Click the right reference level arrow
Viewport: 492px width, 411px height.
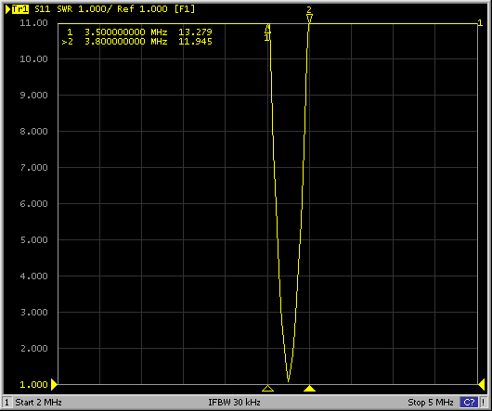[482, 384]
